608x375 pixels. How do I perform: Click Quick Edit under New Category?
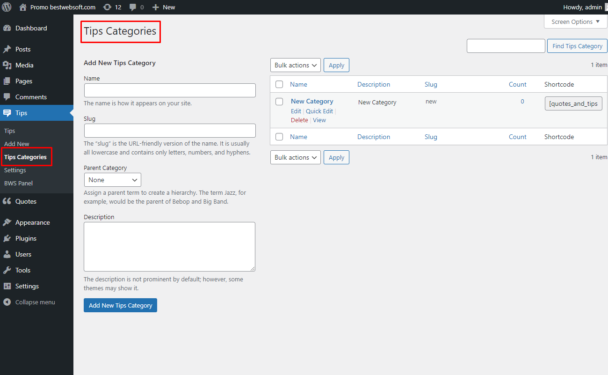pyautogui.click(x=319, y=111)
